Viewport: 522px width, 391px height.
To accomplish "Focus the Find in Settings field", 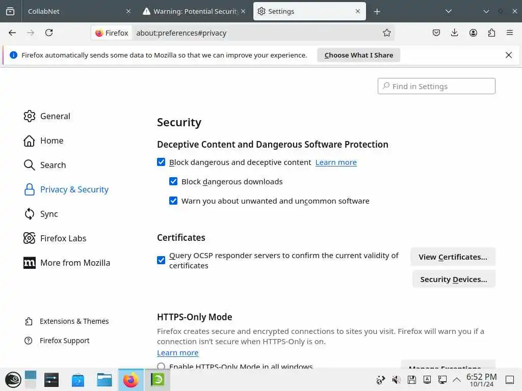I will tap(436, 86).
